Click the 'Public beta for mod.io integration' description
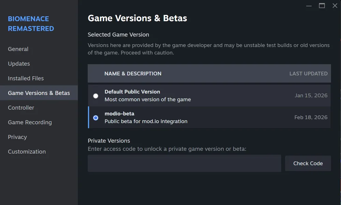 (146, 121)
